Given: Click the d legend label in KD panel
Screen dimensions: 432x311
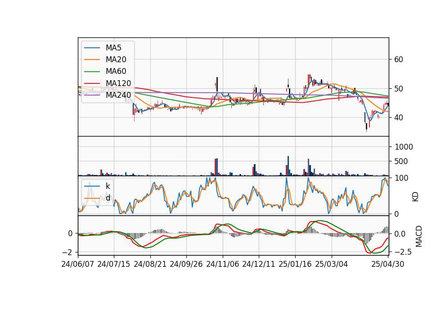Looking at the screenshot, I should pos(108,198).
